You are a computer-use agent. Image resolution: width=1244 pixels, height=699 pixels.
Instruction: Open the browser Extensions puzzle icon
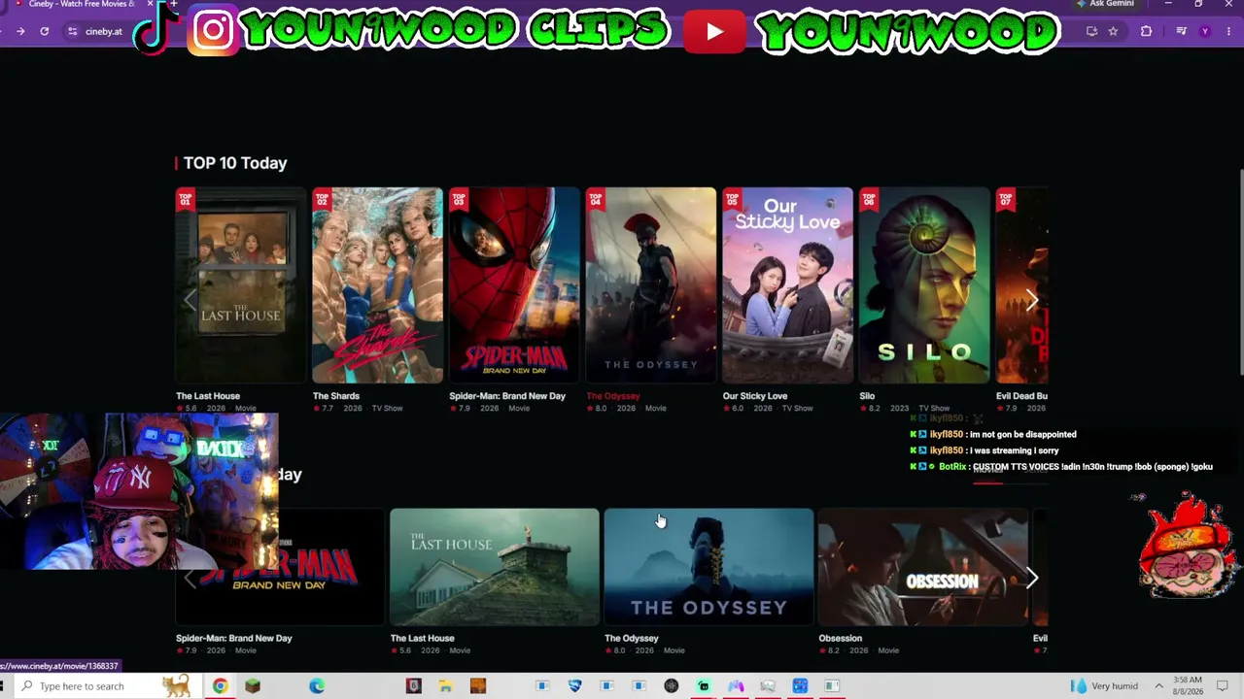pyautogui.click(x=1146, y=31)
